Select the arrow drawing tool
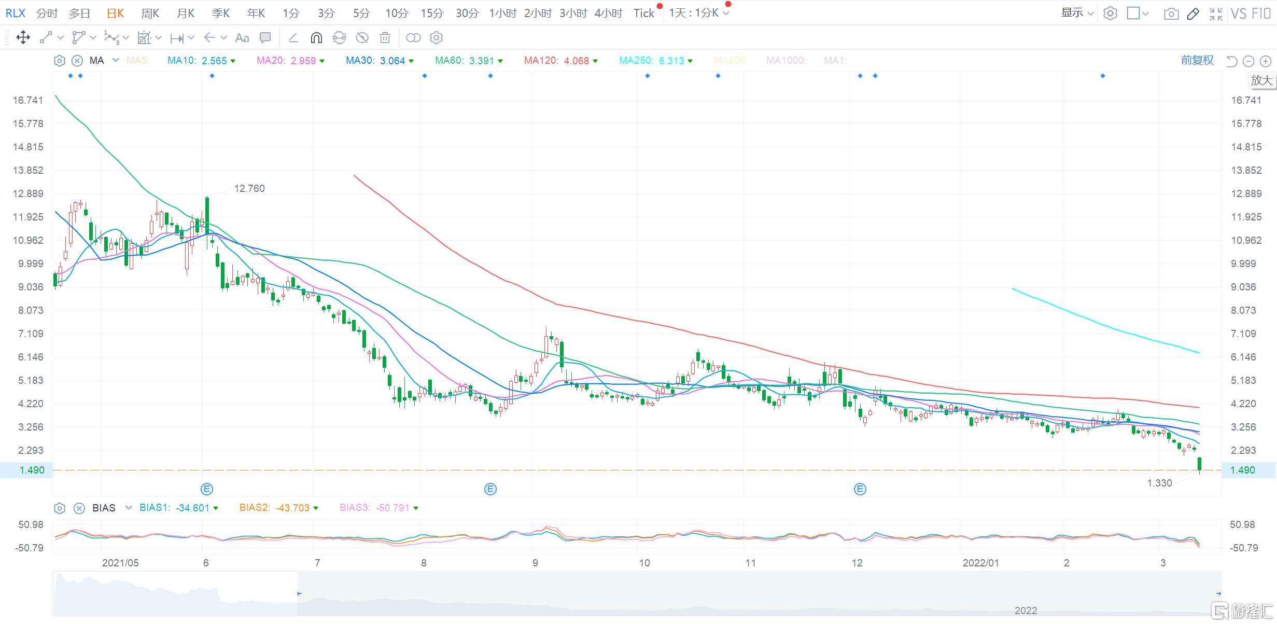 [x=209, y=37]
